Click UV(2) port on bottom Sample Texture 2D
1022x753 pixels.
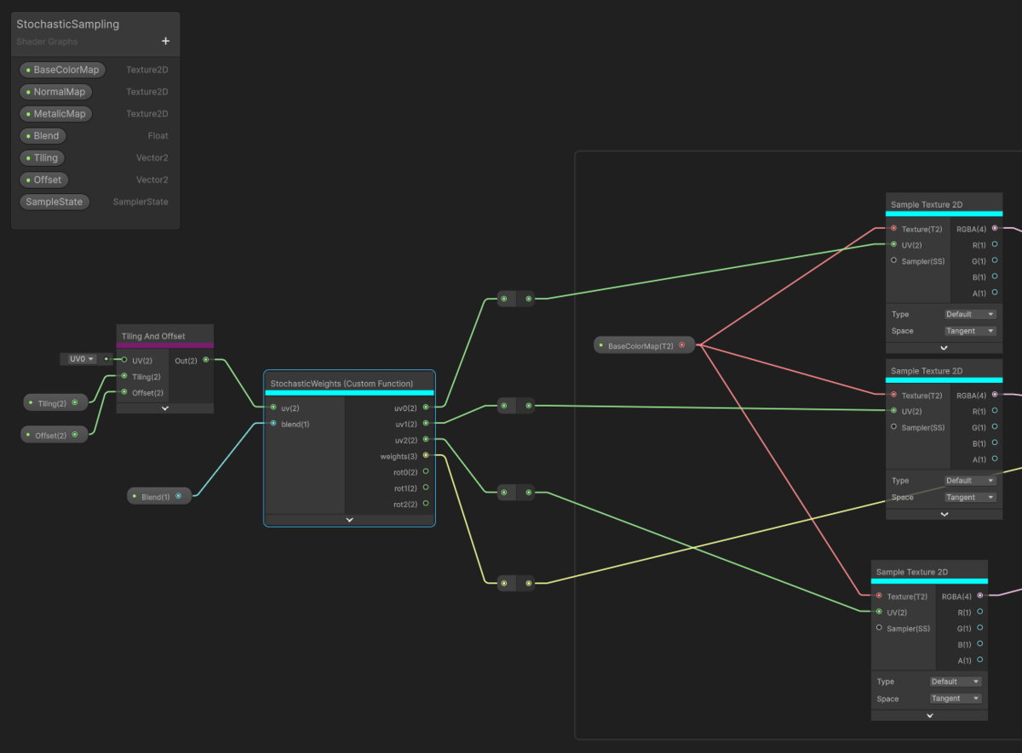[x=879, y=612]
